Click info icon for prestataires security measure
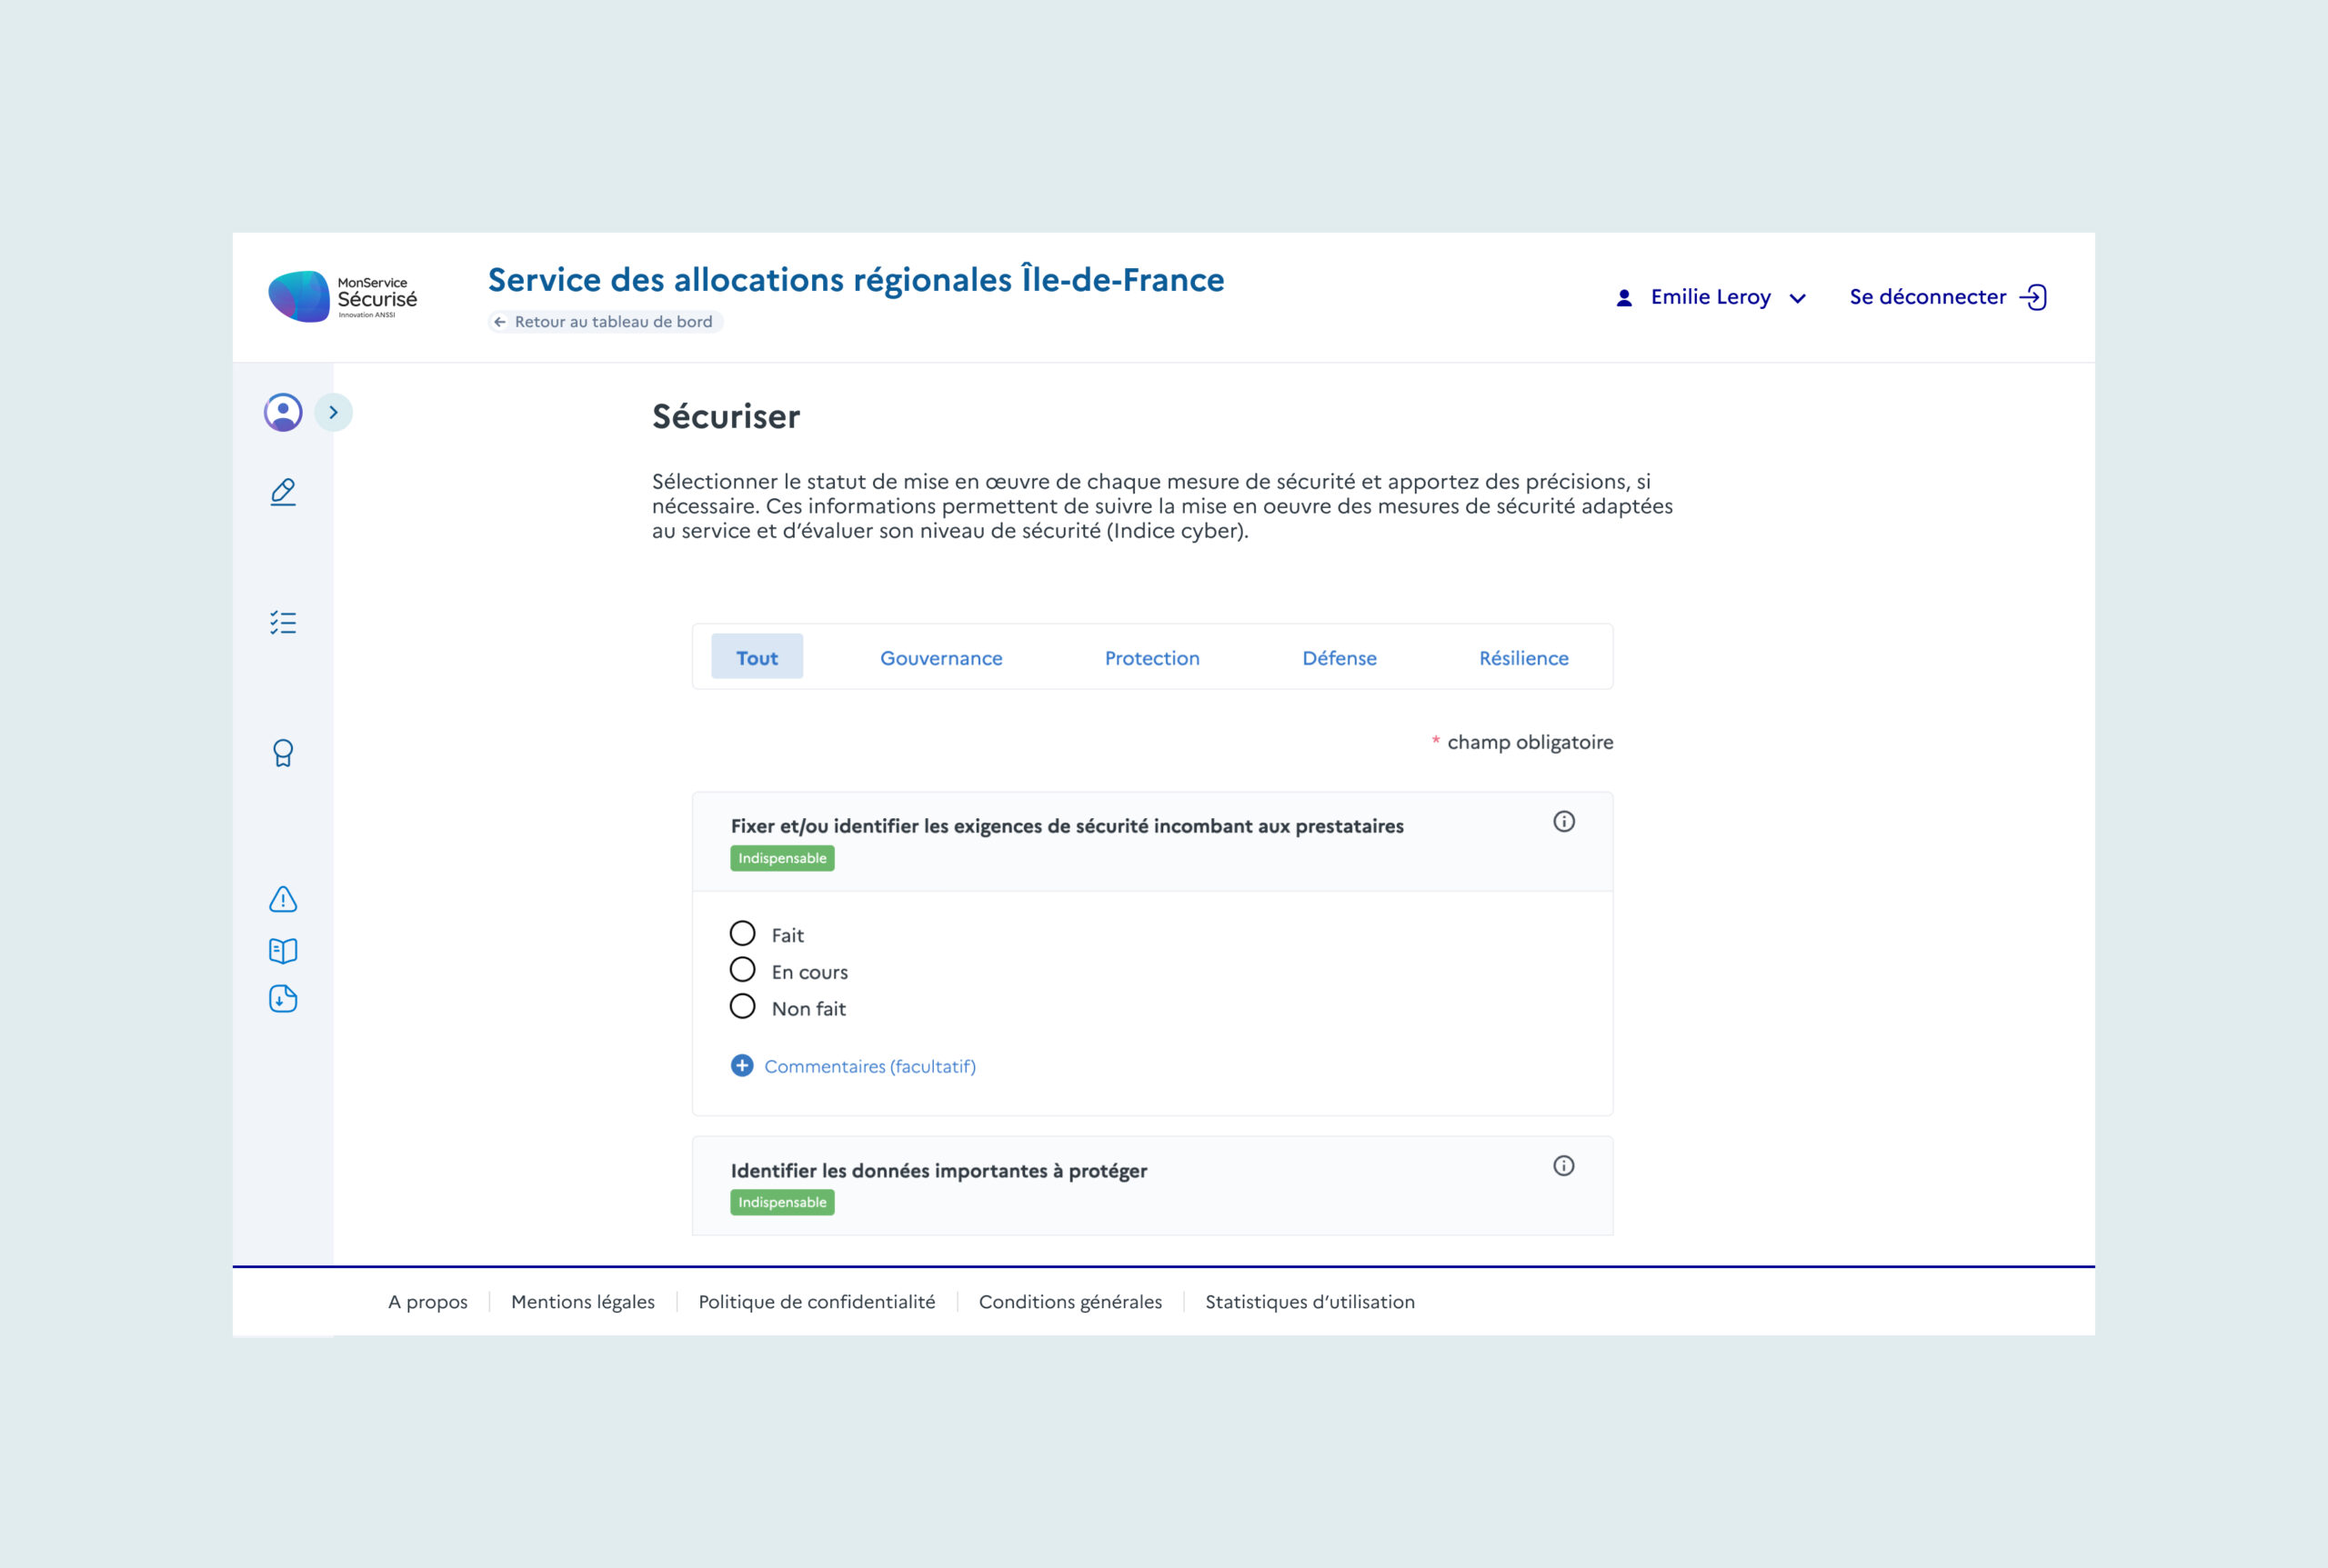This screenshot has height=1568, width=2328. click(1562, 822)
